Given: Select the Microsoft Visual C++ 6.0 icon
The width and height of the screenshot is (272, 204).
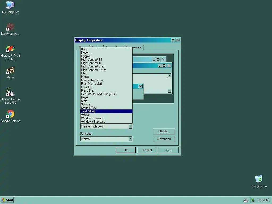Looking at the screenshot, I should pos(10,53).
